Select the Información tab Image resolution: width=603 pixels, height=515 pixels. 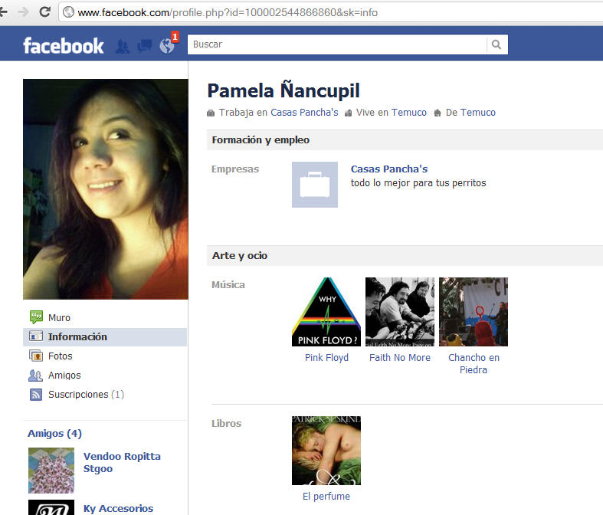(x=105, y=337)
